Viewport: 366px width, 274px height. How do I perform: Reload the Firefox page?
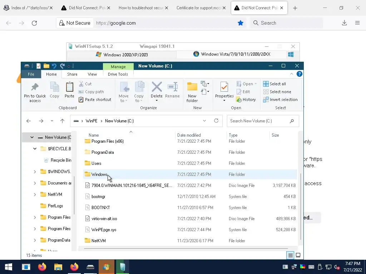coord(34,23)
